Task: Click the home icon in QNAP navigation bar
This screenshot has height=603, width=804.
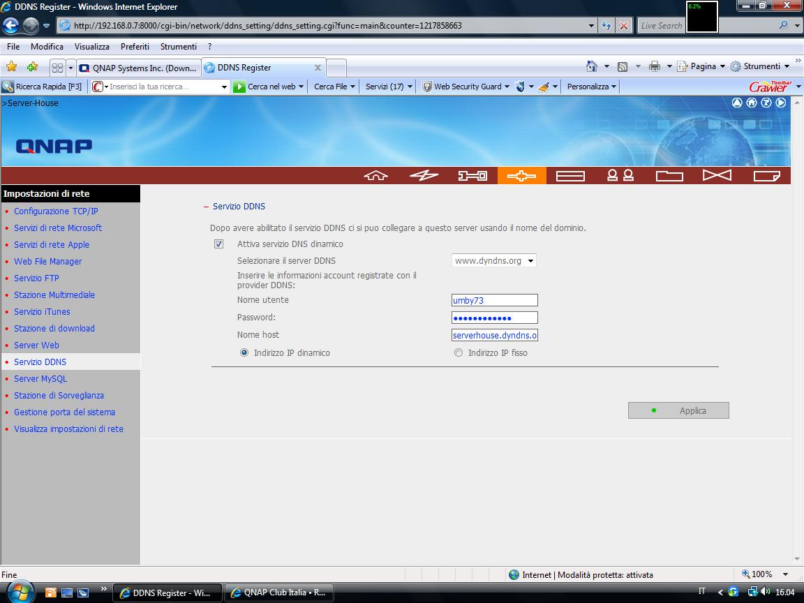Action: click(375, 176)
